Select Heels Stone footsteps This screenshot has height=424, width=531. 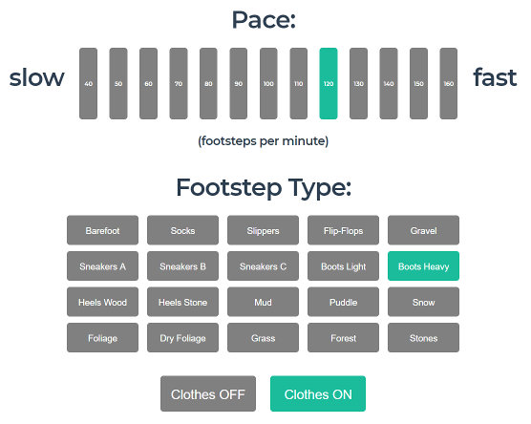pyautogui.click(x=182, y=302)
